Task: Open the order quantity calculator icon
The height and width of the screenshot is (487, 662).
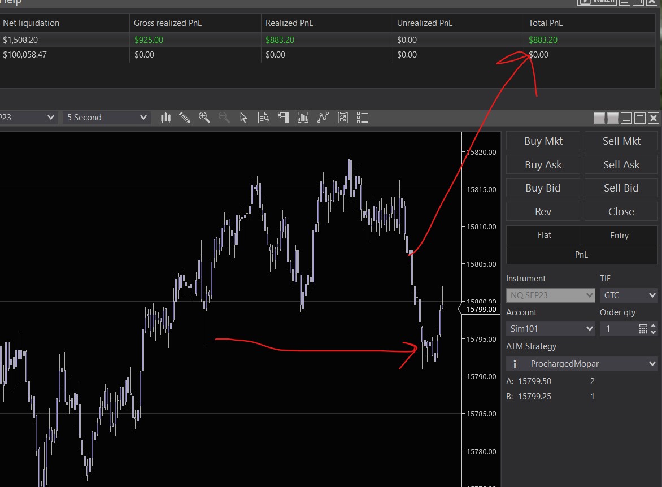Action: point(643,329)
